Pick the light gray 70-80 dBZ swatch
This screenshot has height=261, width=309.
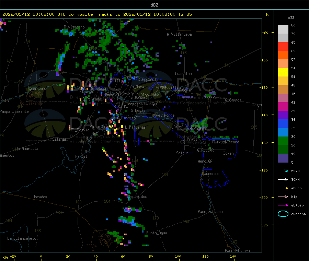[283, 29]
